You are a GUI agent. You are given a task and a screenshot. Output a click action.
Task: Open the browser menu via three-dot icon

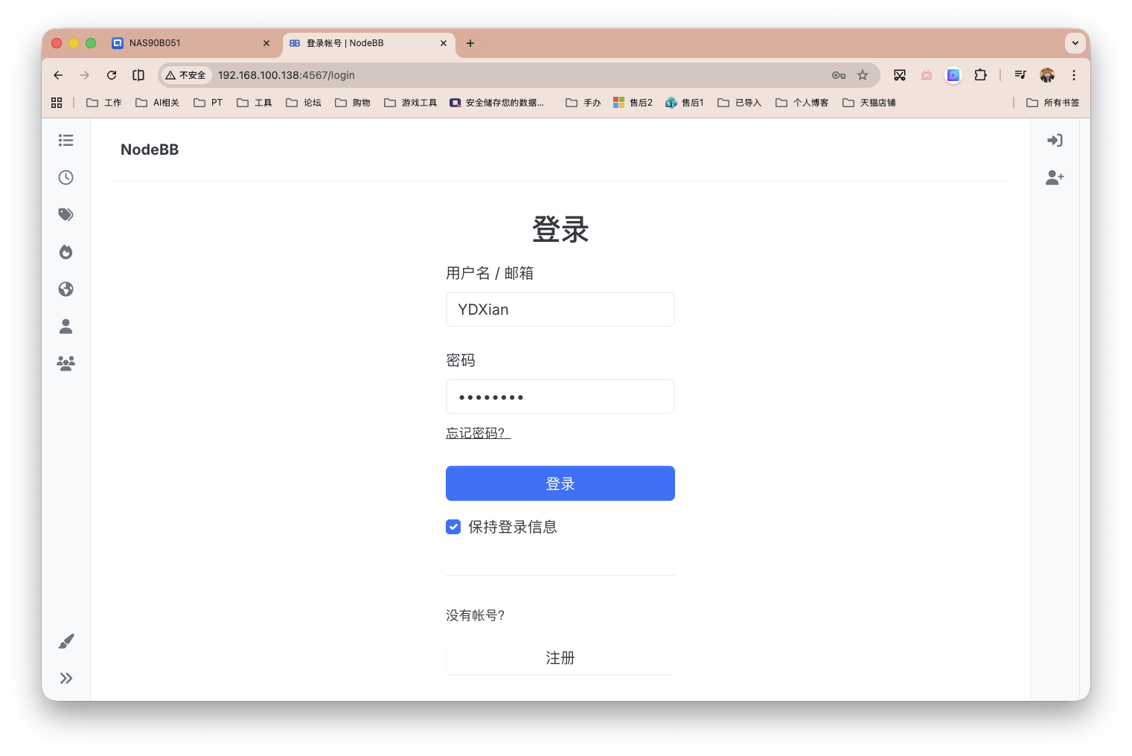pos(1074,75)
